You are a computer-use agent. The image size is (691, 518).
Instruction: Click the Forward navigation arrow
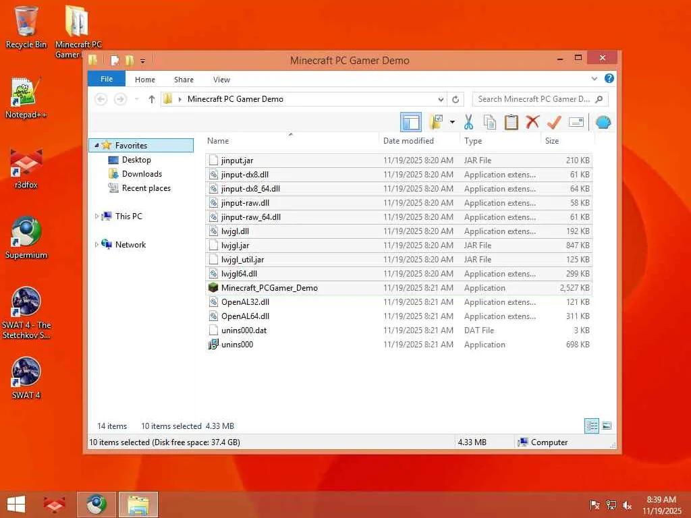[120, 99]
